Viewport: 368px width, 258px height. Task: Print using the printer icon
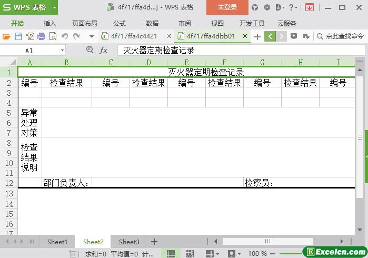click(41, 36)
